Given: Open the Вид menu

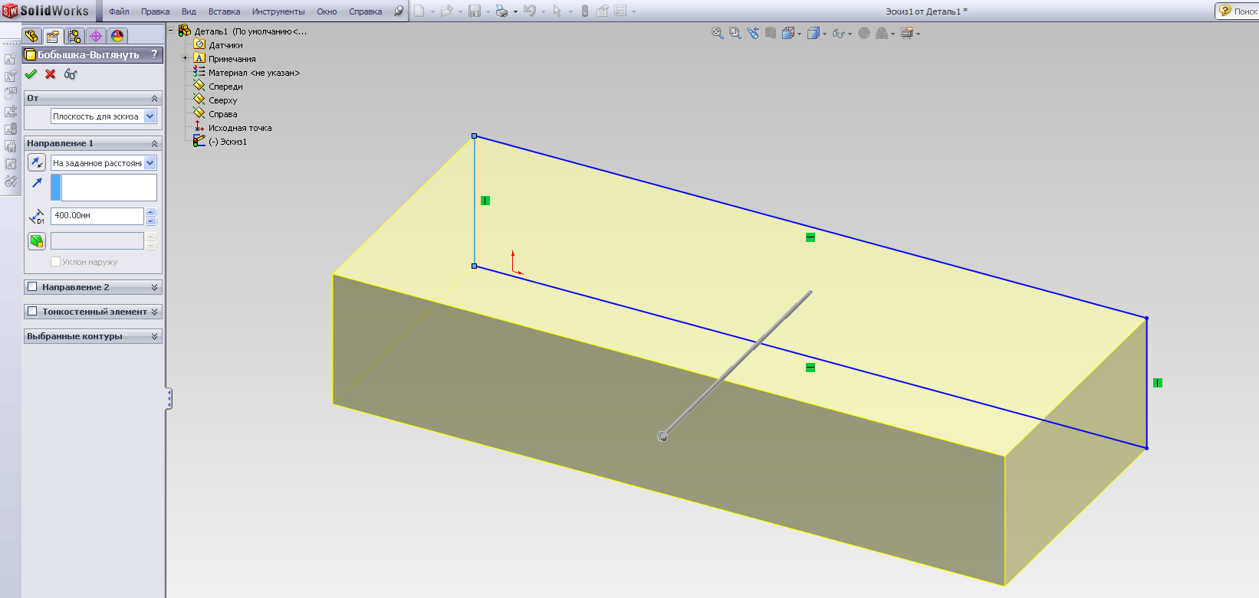Looking at the screenshot, I should (189, 11).
